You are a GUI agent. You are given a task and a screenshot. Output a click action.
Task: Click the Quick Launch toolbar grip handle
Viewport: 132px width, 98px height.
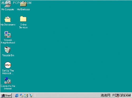tap(13, 95)
